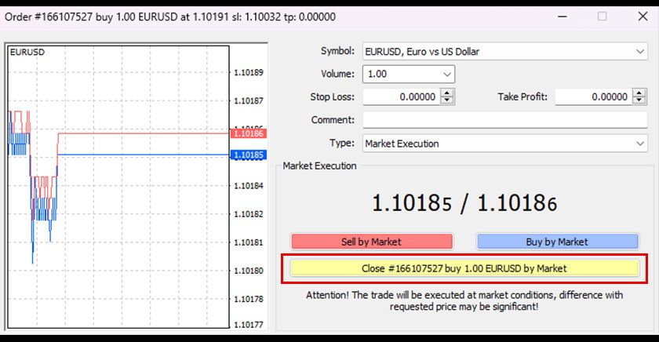Screen dimensions: 659x342
Task: Click inside the Take Profit value field
Action: click(x=592, y=97)
